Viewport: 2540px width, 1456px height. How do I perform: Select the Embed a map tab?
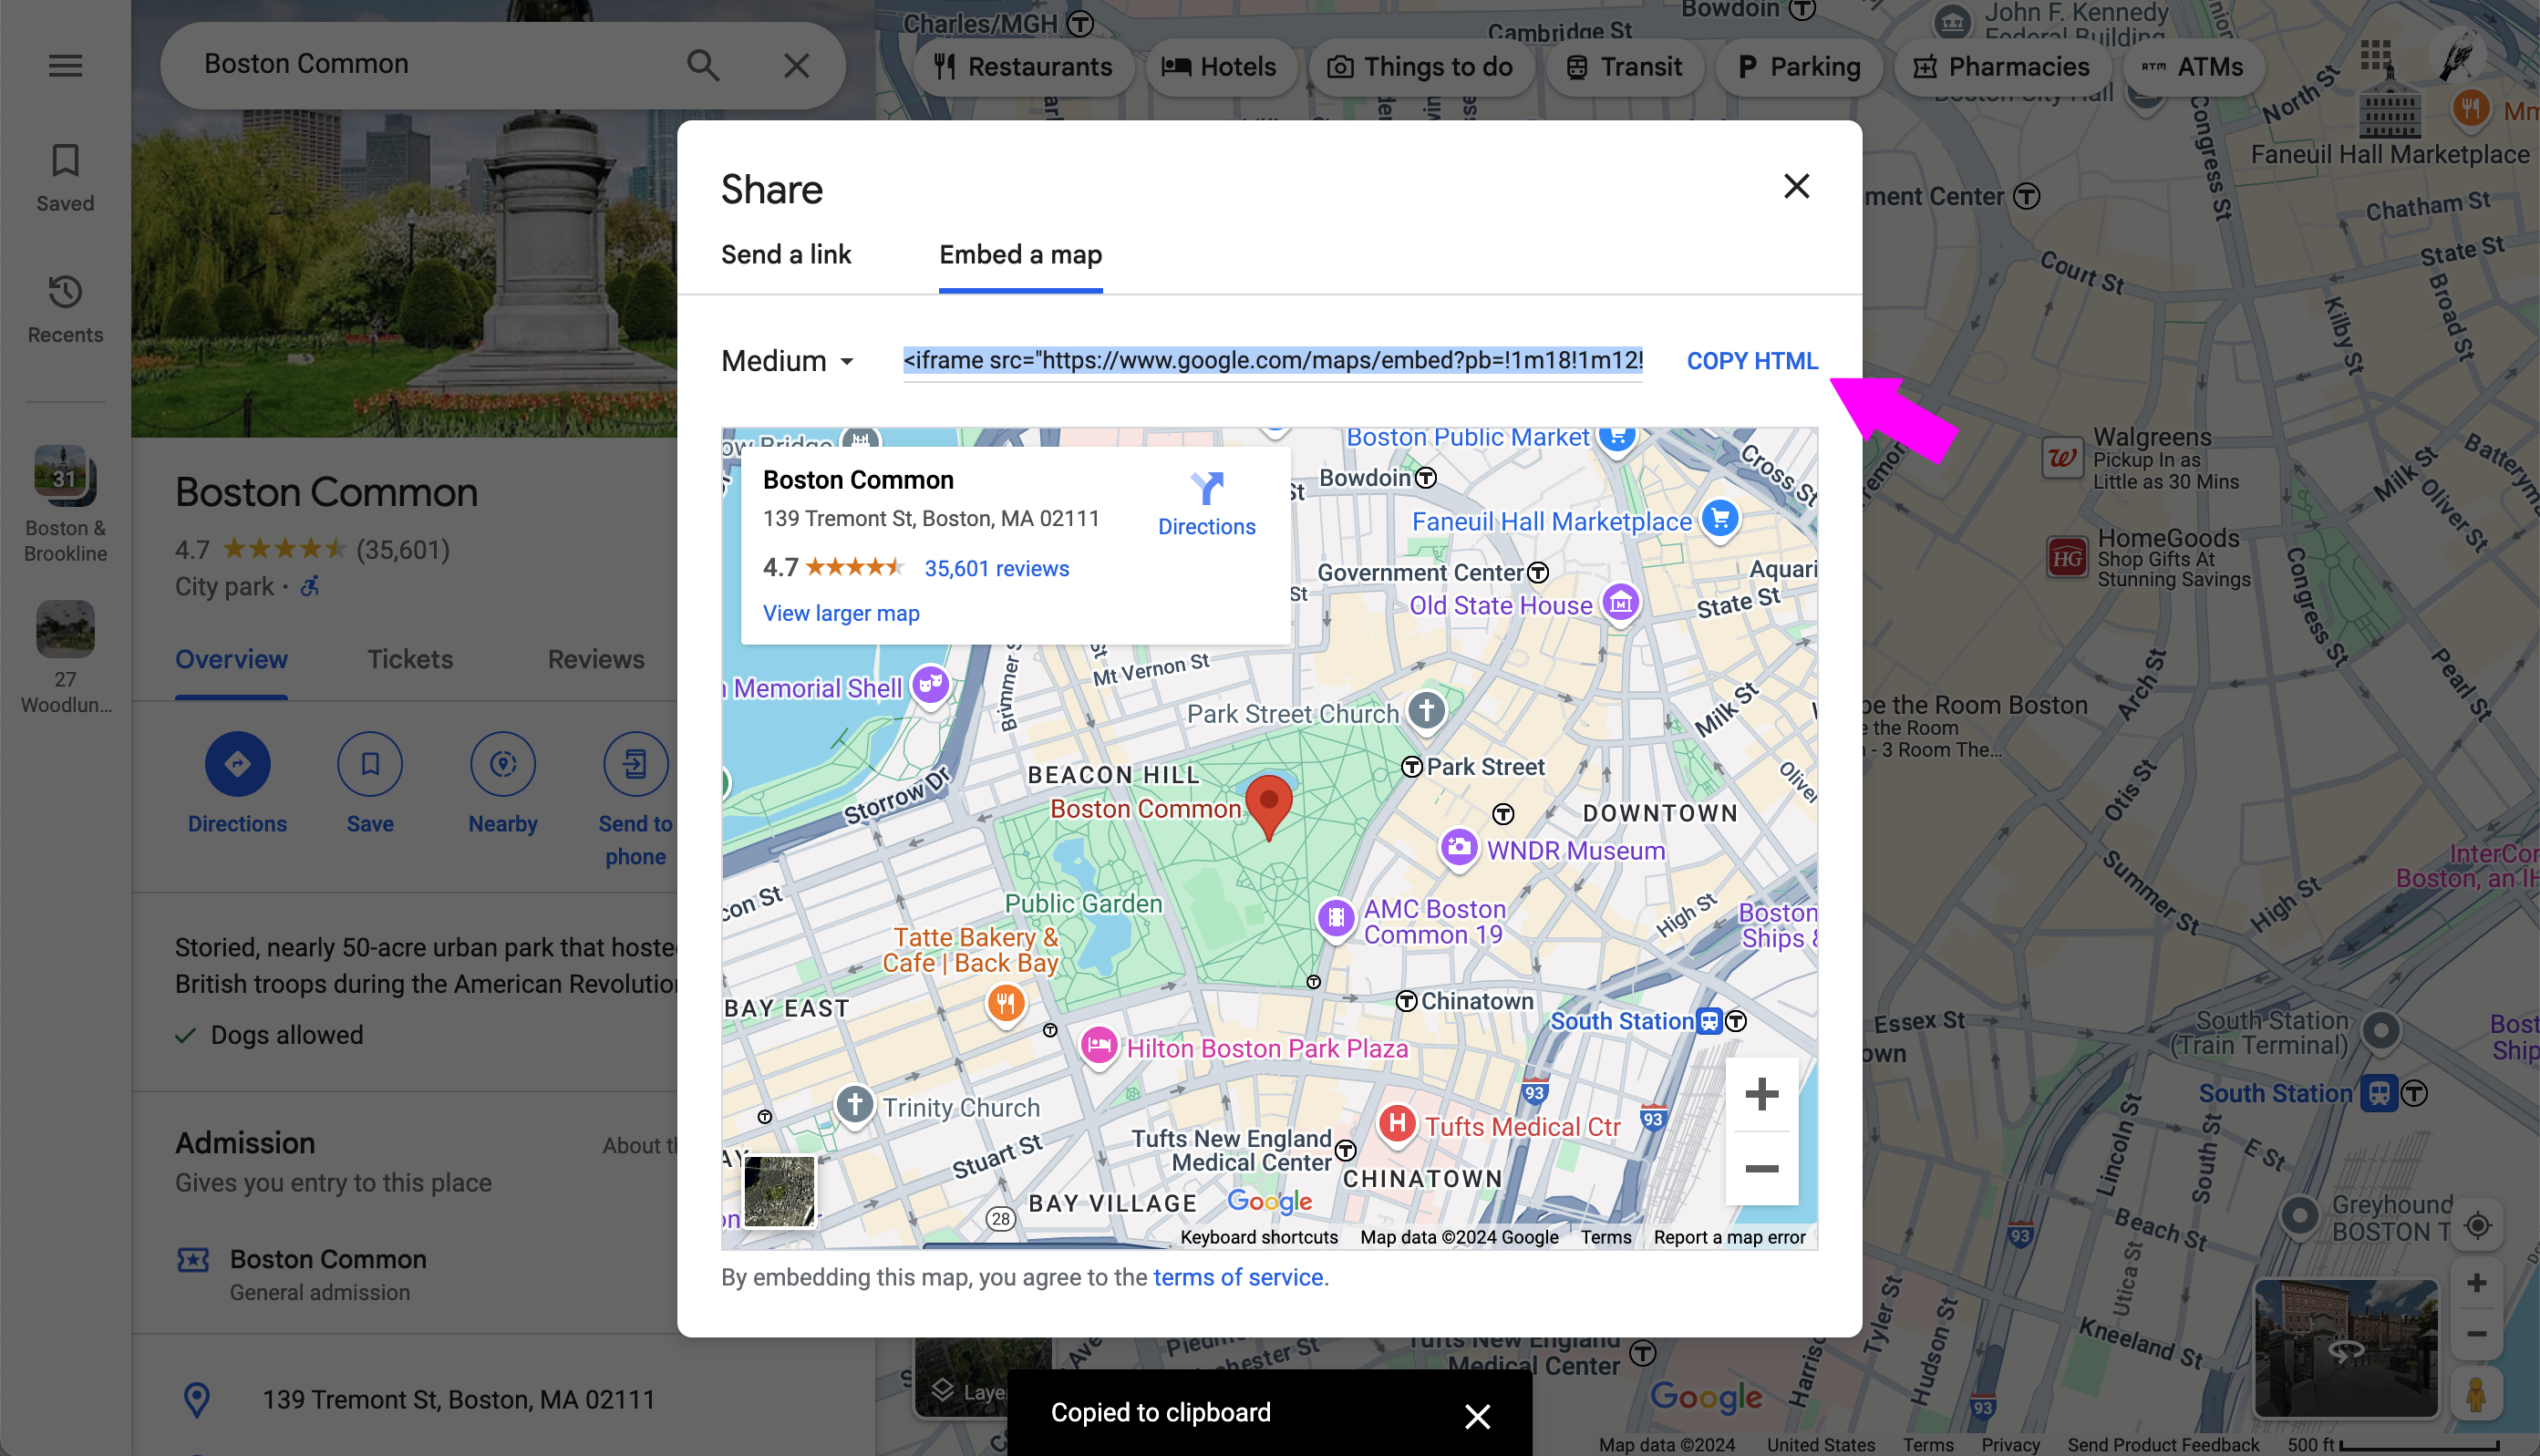1020,255
